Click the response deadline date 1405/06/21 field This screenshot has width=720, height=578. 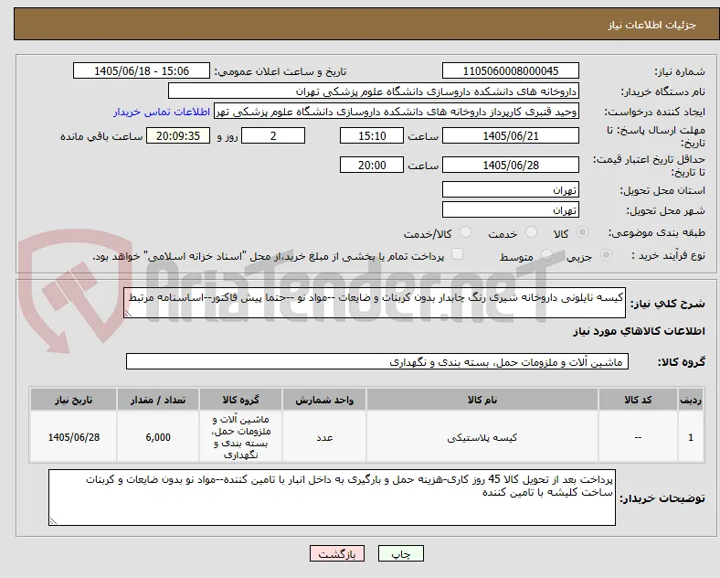point(511,135)
